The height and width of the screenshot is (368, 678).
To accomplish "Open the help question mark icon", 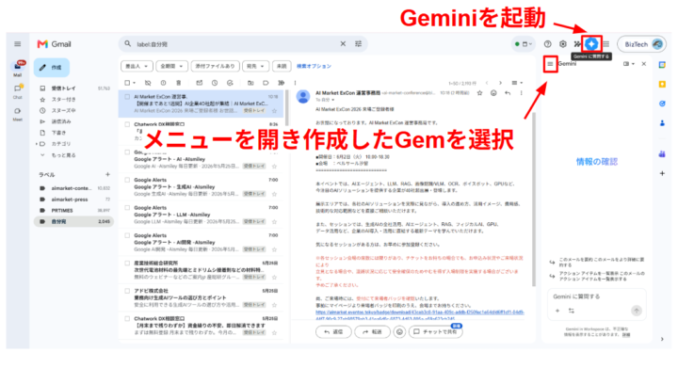I will coord(548,44).
